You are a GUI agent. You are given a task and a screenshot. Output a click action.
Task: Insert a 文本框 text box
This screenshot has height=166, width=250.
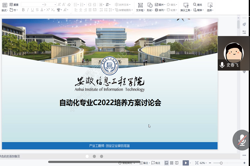tap(140, 7)
